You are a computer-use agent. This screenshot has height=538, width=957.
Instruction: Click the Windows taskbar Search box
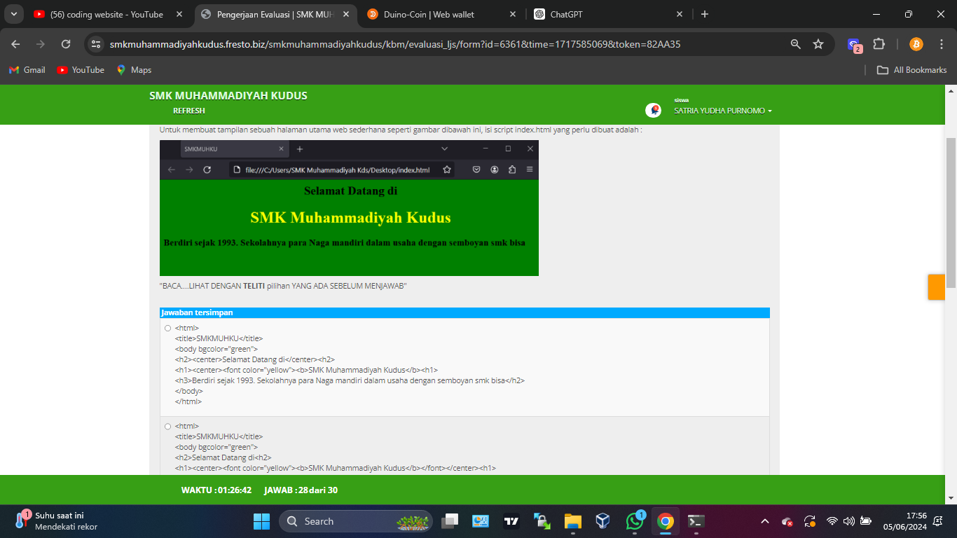pos(356,521)
